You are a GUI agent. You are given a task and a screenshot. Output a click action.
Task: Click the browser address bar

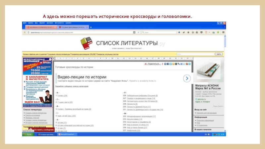point(81,32)
